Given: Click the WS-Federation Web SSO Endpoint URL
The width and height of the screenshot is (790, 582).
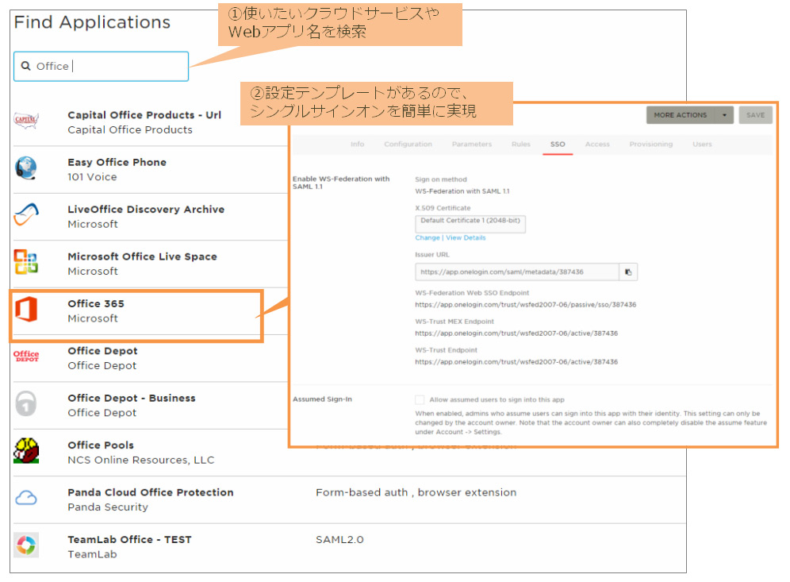Looking at the screenshot, I should point(526,305).
